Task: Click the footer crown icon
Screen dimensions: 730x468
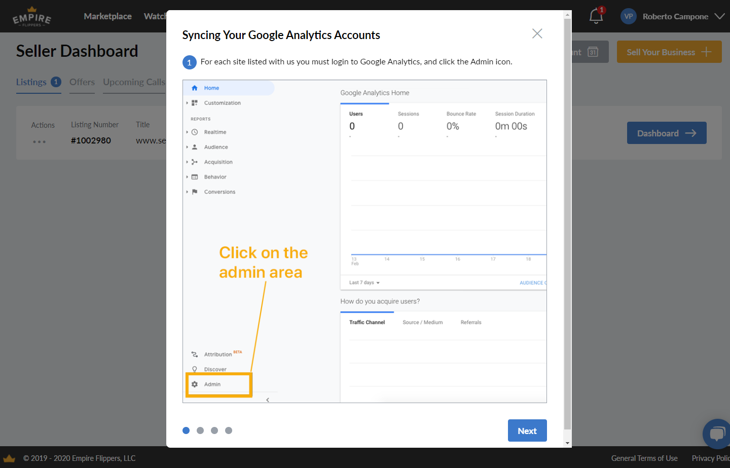Action: [x=9, y=458]
